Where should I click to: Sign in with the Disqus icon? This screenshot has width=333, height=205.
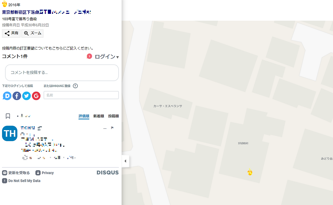[x=7, y=96]
